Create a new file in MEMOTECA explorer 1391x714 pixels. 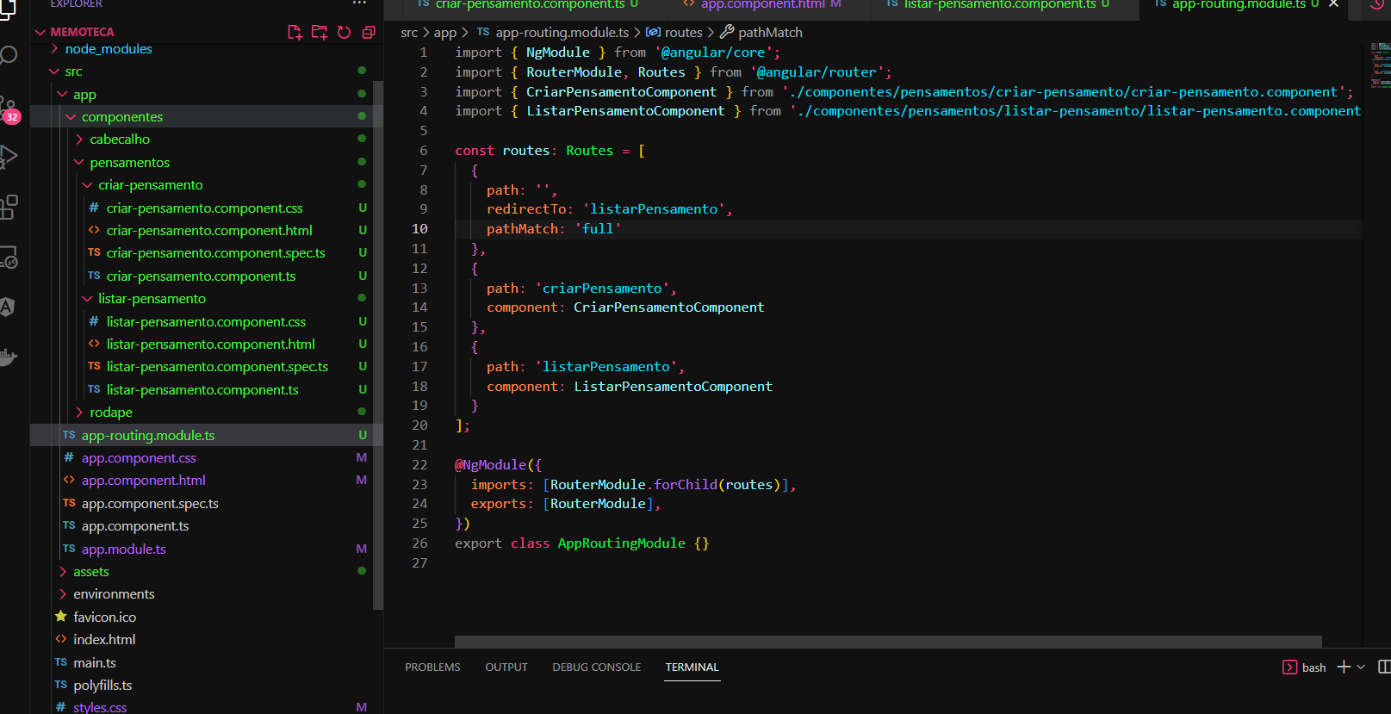(295, 33)
